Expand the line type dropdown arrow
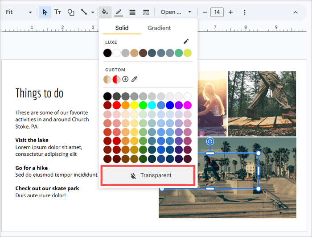The image size is (312, 237). point(93,12)
